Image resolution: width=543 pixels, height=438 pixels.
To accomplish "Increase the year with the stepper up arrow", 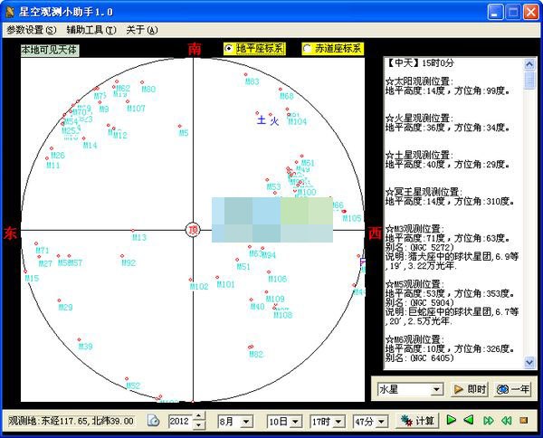I will click(200, 417).
